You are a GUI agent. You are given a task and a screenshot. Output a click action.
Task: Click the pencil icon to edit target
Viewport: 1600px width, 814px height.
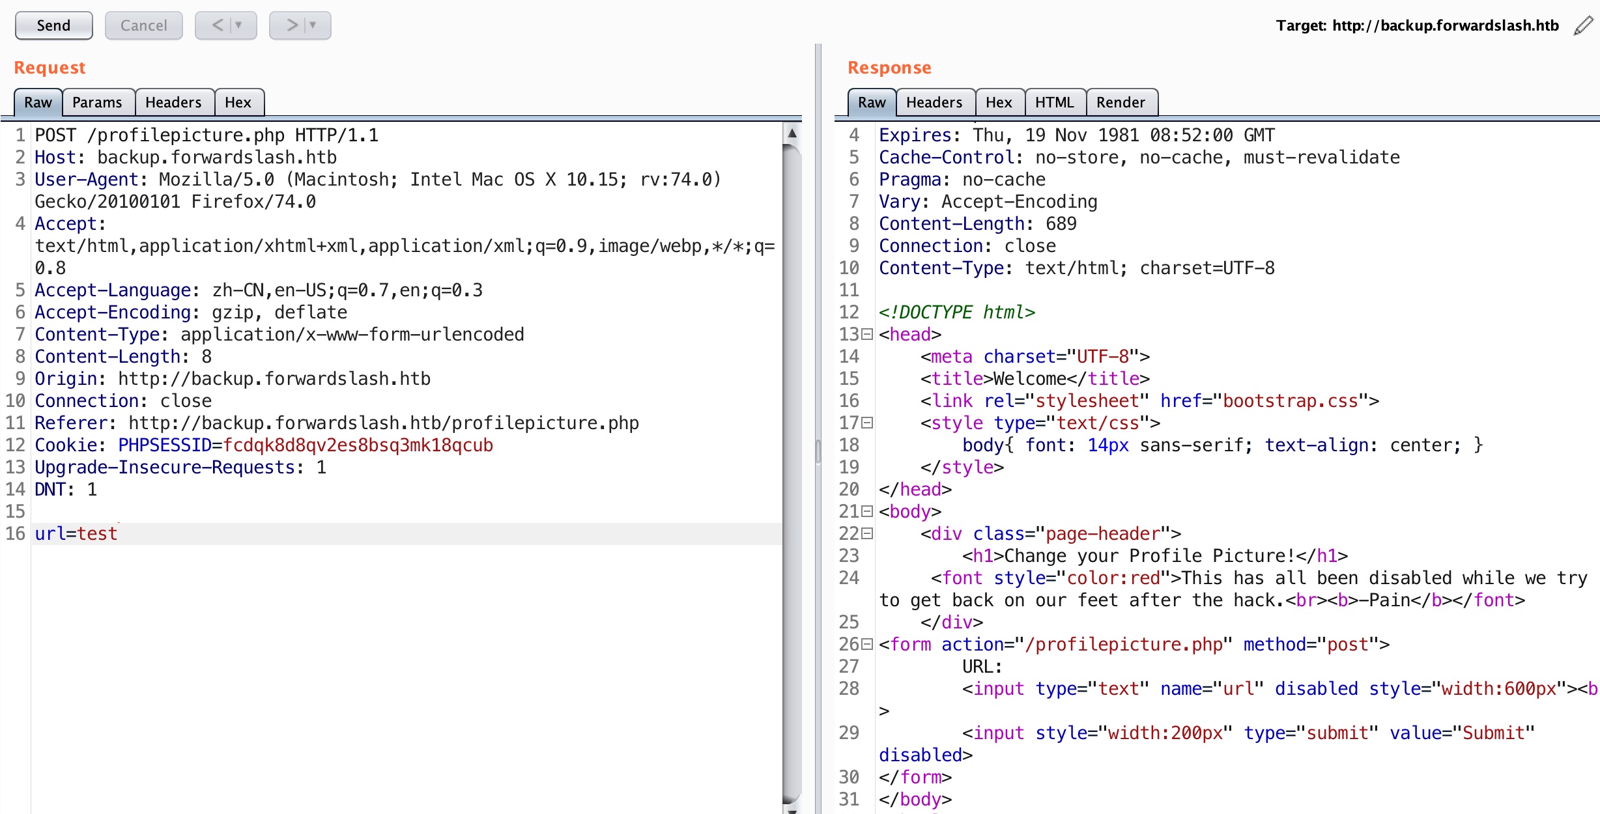[x=1583, y=26]
